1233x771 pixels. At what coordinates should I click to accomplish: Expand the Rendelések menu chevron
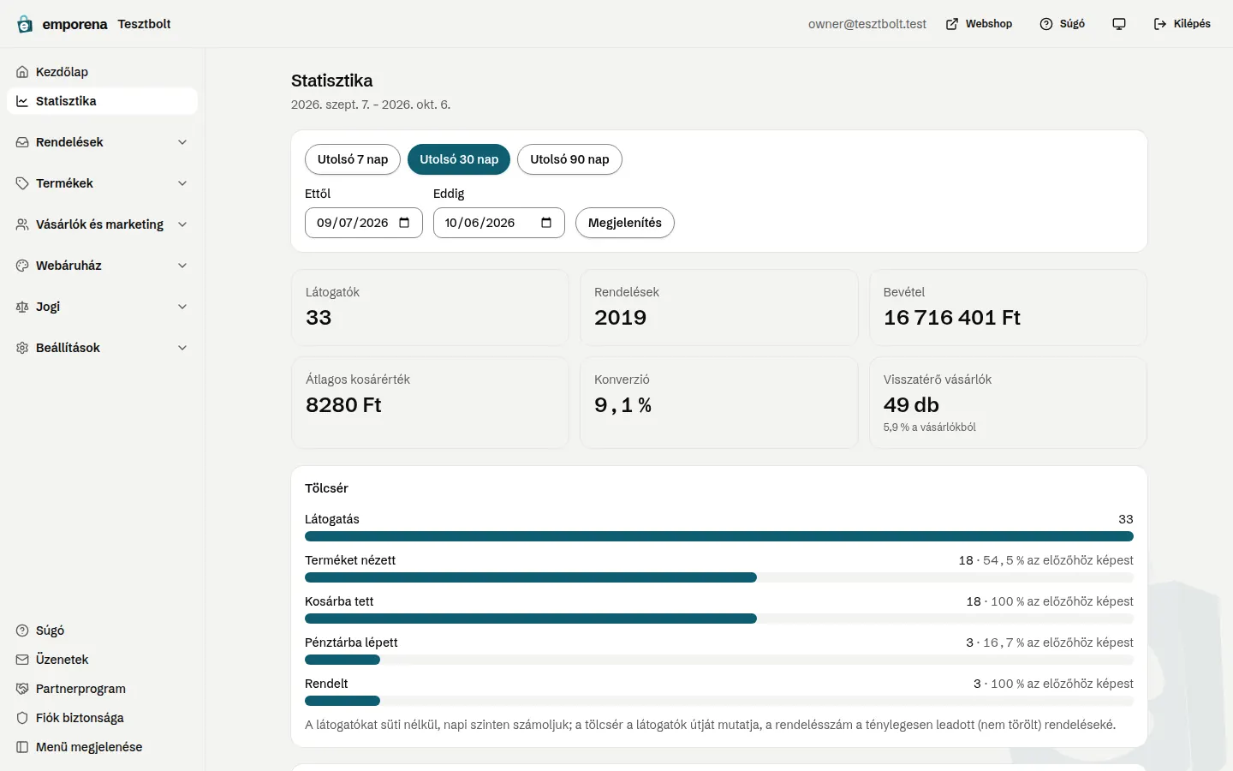182,142
